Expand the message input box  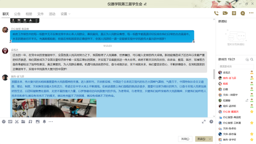204,122
